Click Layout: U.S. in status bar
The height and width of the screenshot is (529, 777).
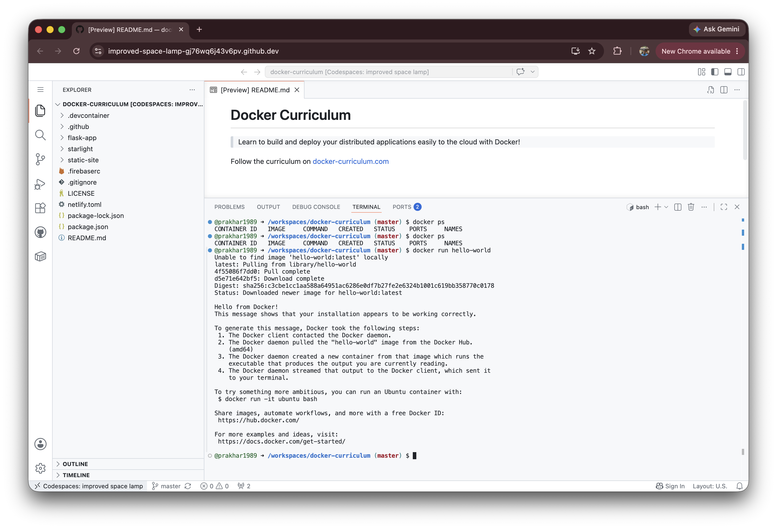click(x=710, y=486)
